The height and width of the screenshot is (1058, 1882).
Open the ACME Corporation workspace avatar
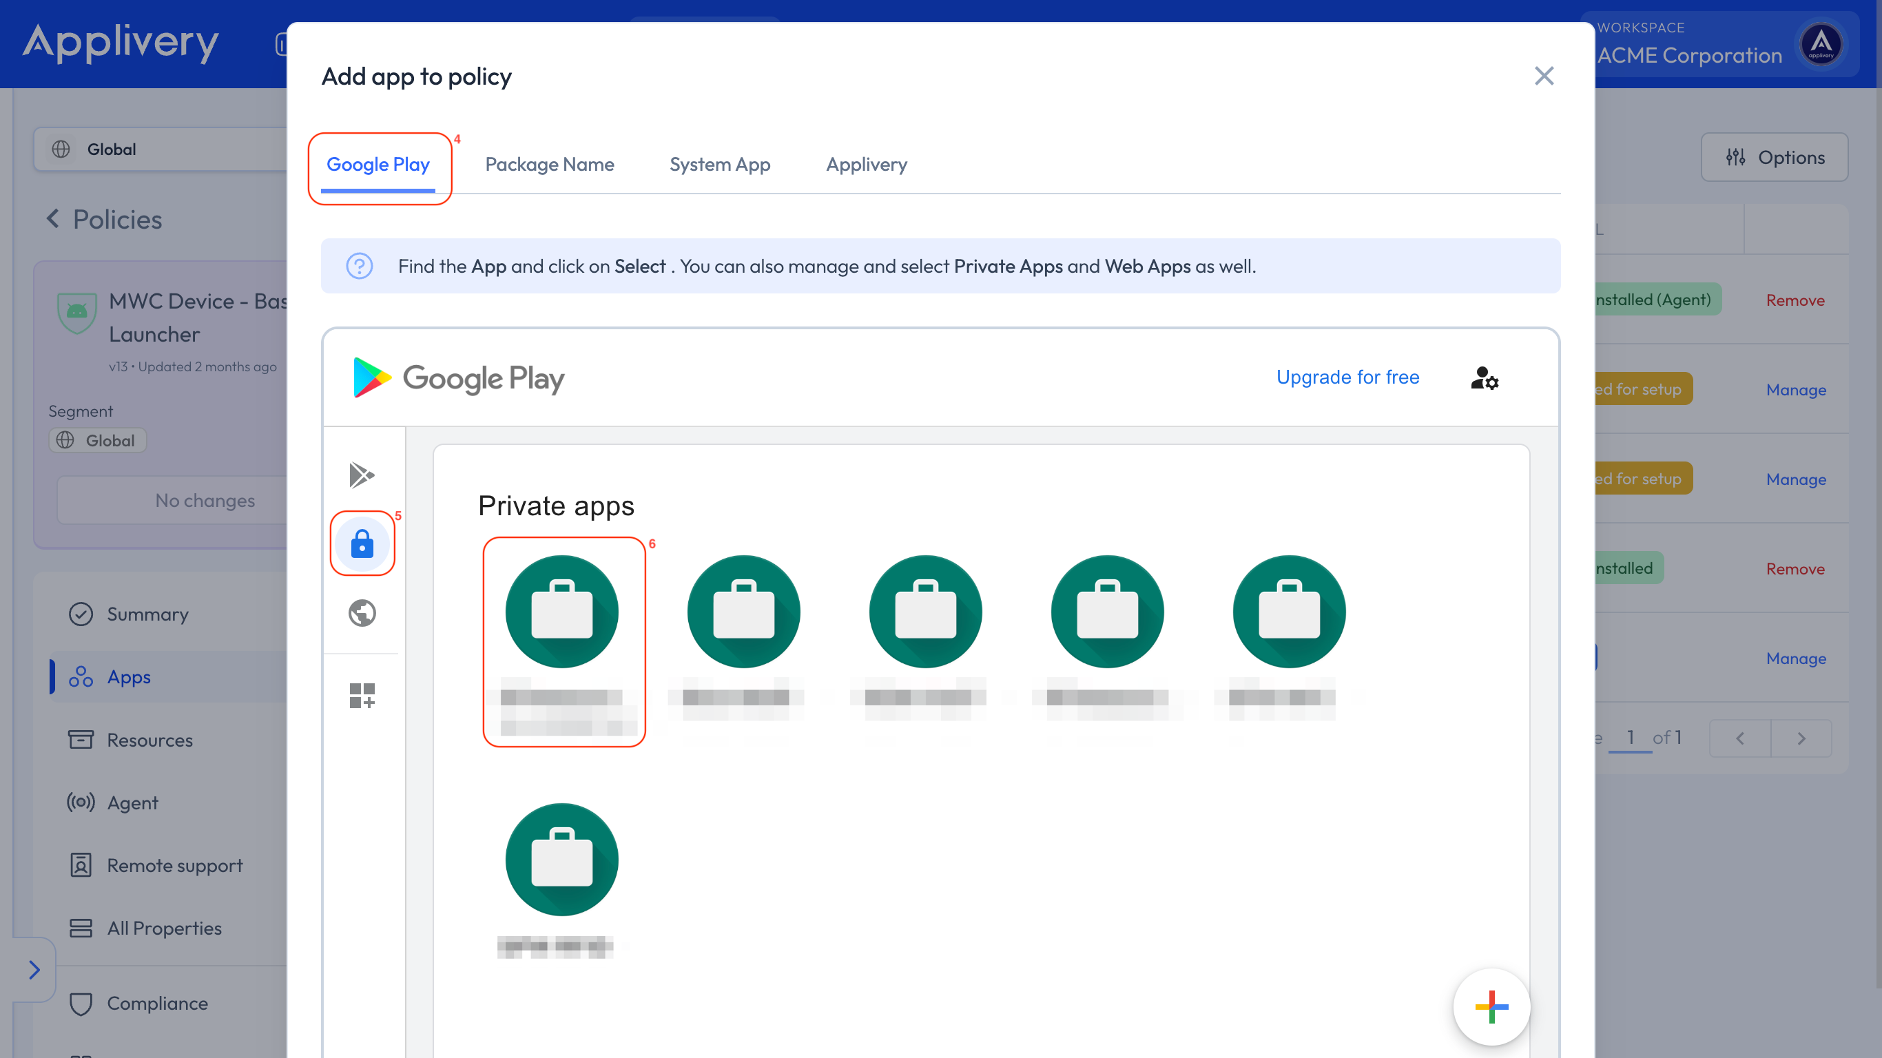click(1821, 44)
